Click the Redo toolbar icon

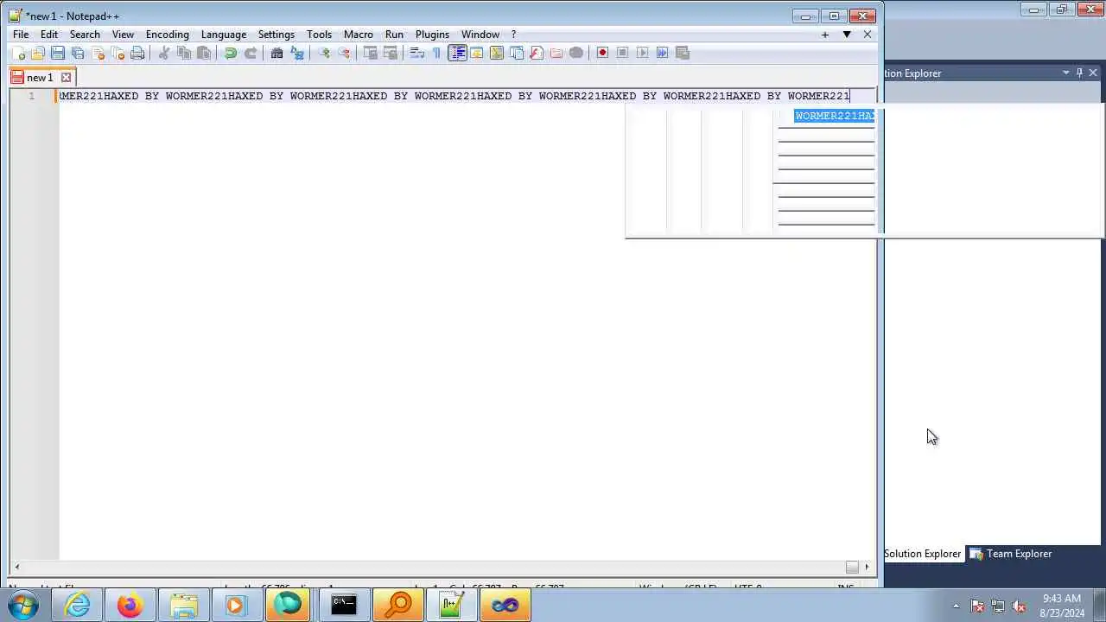pyautogui.click(x=251, y=53)
